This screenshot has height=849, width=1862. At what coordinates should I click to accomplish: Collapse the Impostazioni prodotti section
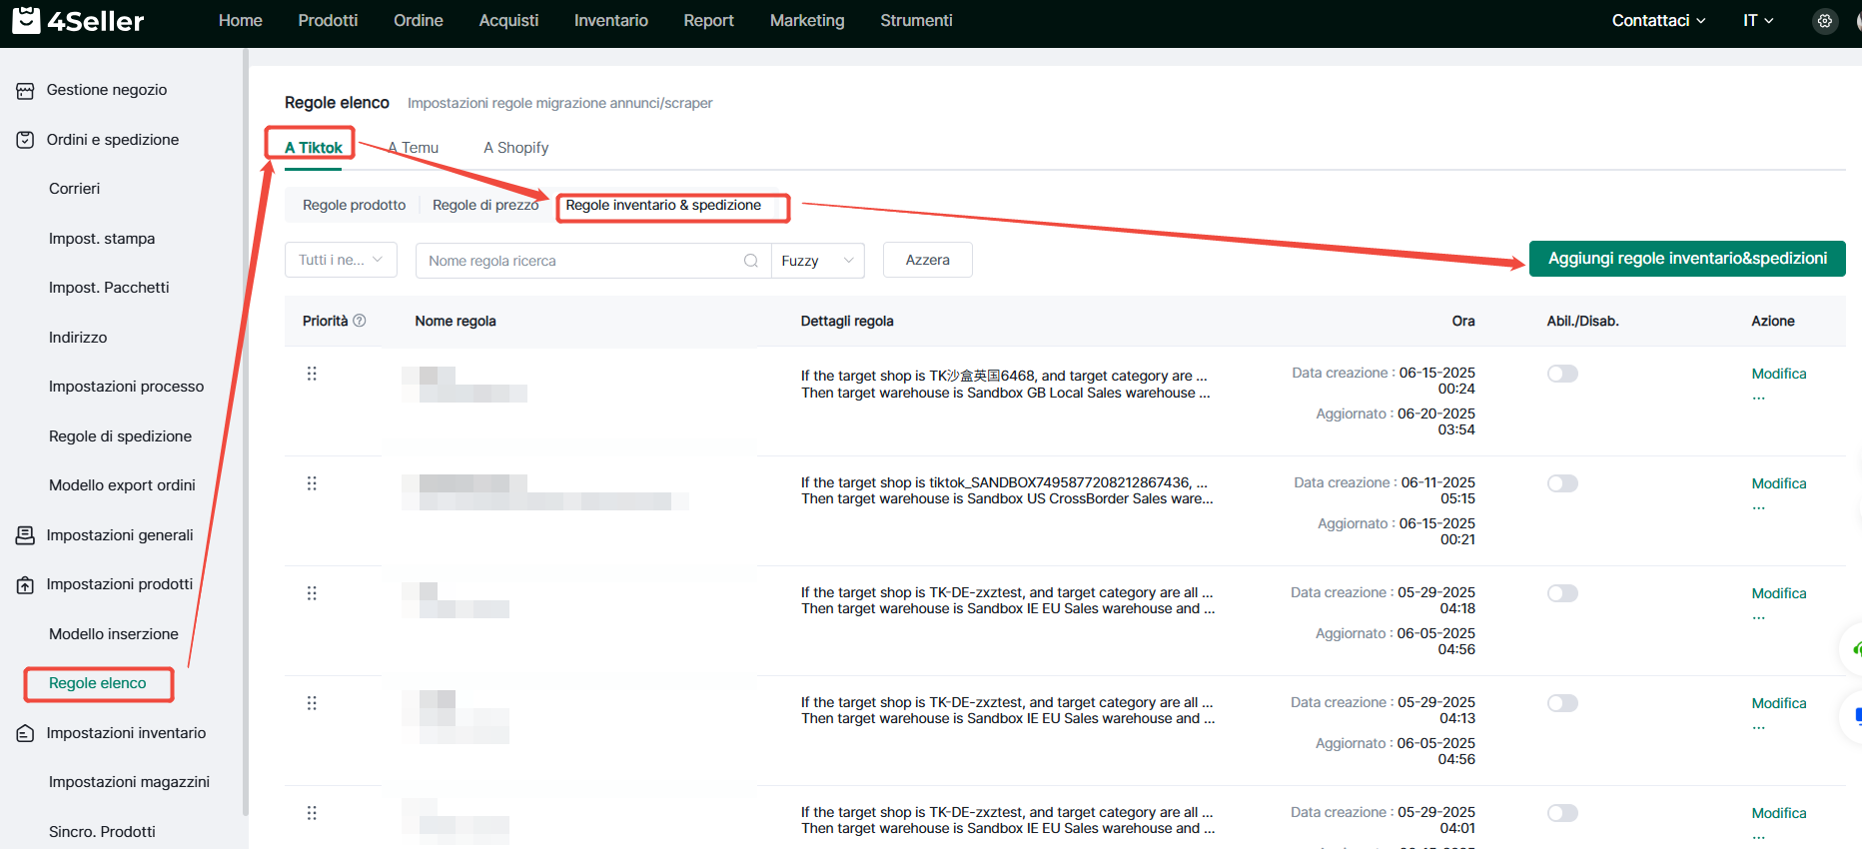[120, 584]
